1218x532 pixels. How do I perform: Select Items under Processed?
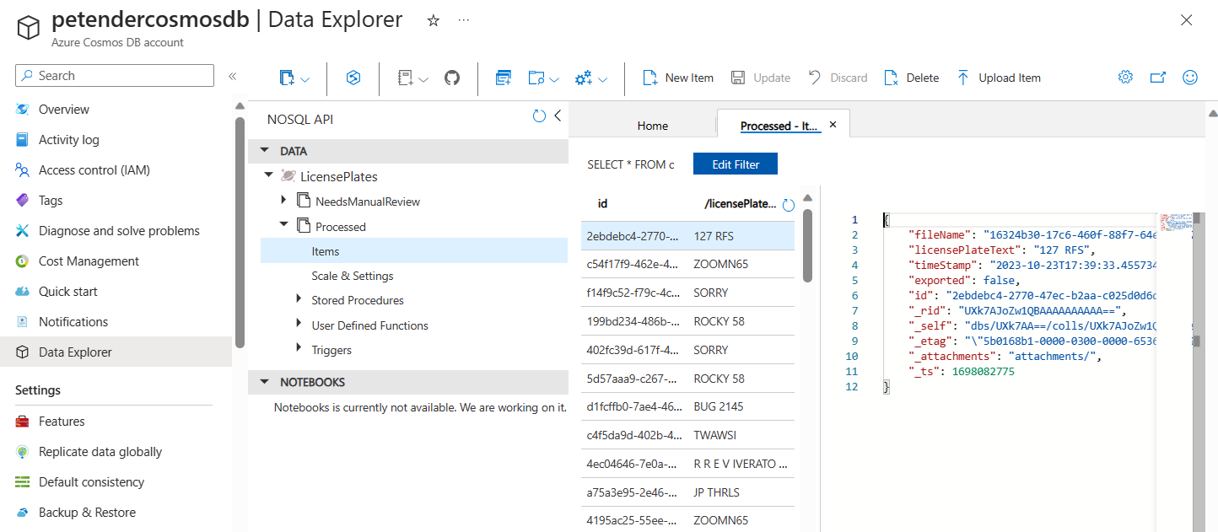414,251
